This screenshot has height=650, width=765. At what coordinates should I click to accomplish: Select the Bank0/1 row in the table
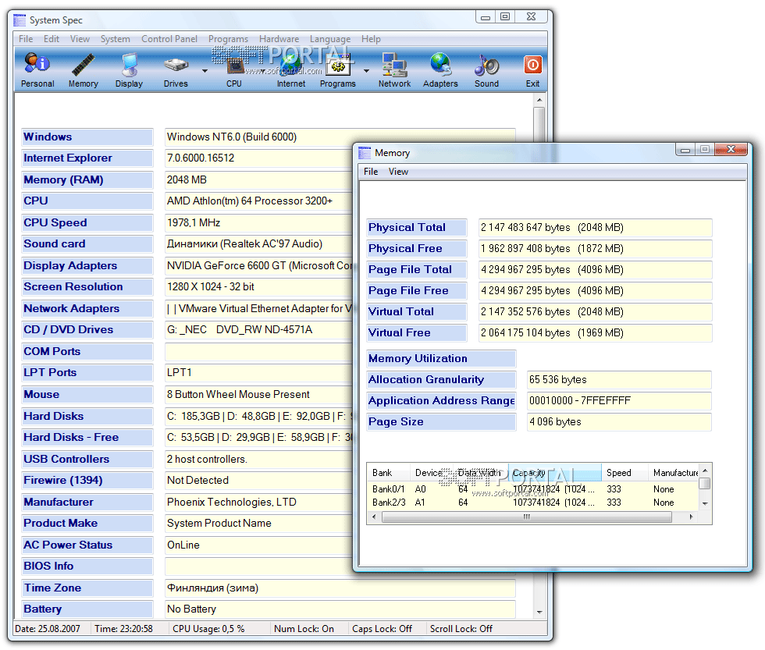532,489
